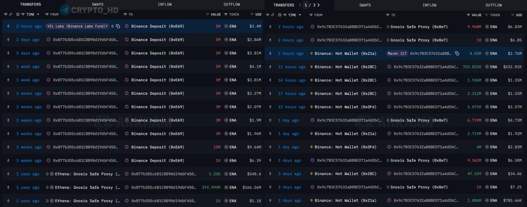Open the row filter icon in right panel header
Image resolution: width=527 pixels, height=207 pixels.
[x=268, y=15]
